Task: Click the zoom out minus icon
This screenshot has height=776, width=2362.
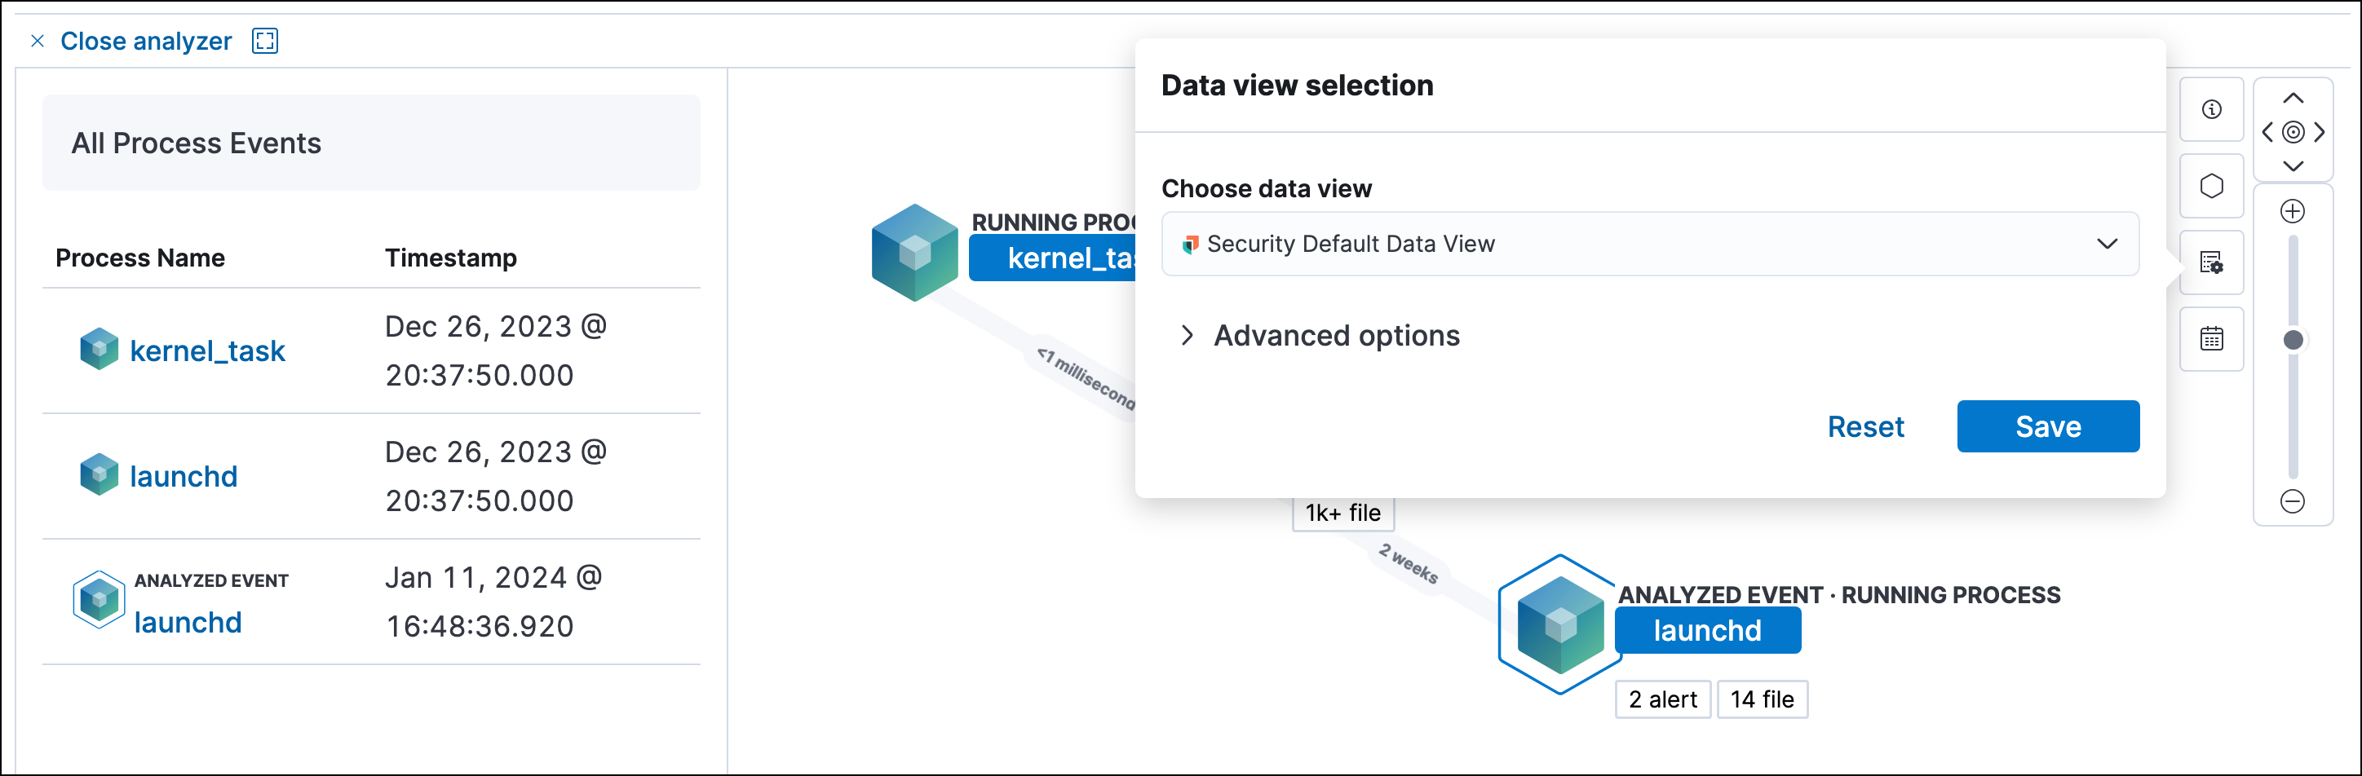Action: (2293, 501)
